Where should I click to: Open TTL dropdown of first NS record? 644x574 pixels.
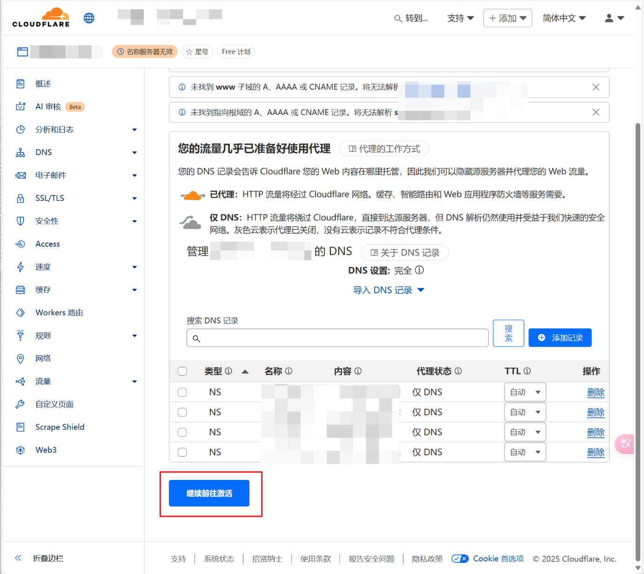(x=525, y=392)
